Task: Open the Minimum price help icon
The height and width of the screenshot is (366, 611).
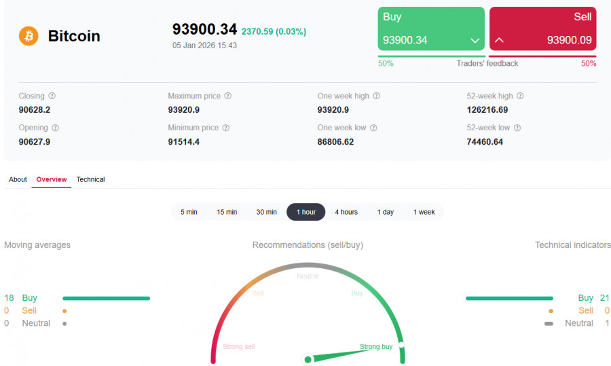Action: click(225, 128)
